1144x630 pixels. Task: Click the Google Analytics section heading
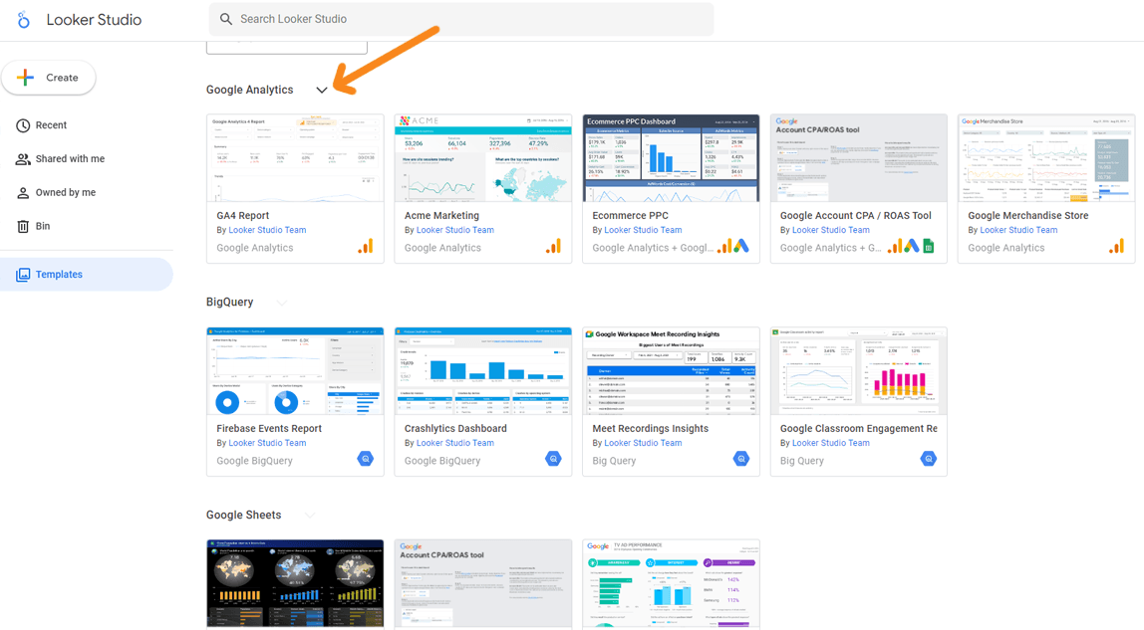tap(249, 90)
